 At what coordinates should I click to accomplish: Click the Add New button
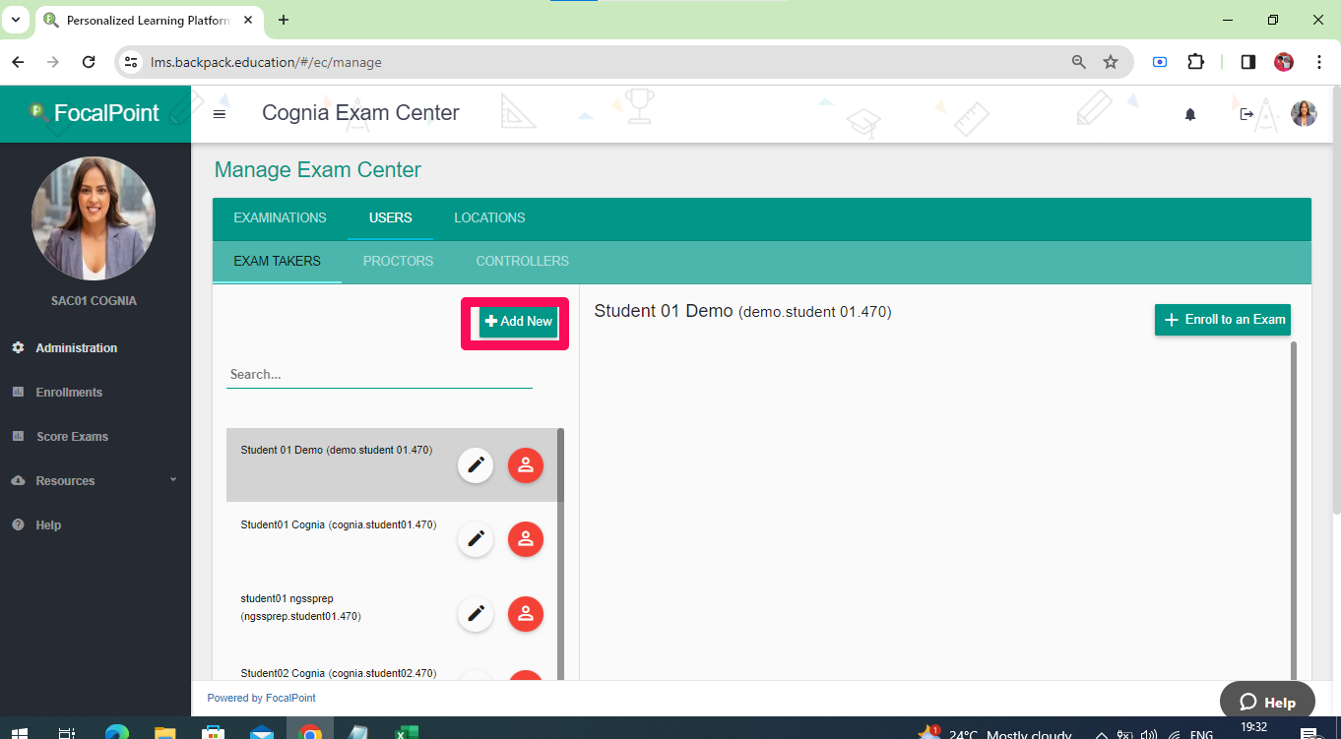[519, 322]
